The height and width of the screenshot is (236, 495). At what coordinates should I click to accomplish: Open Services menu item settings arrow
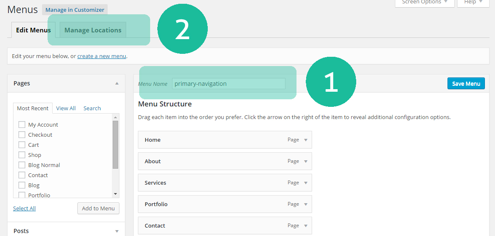point(306,183)
